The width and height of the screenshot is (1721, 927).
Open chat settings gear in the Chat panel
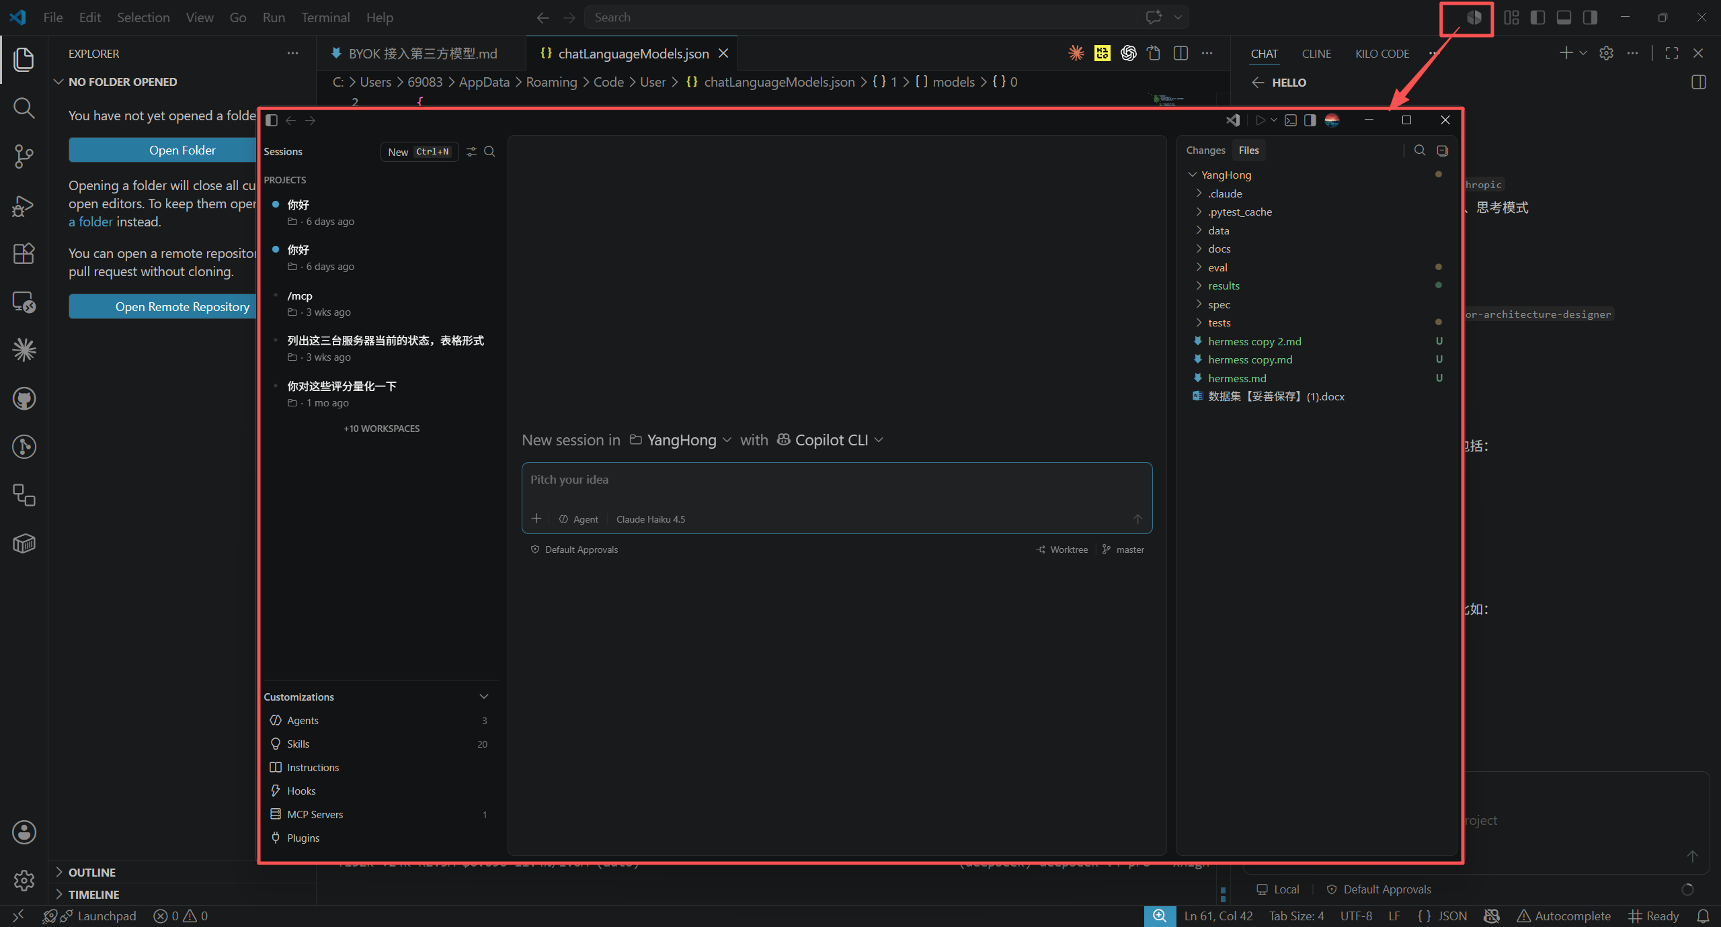(x=1606, y=53)
